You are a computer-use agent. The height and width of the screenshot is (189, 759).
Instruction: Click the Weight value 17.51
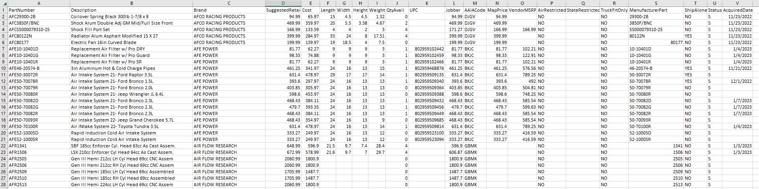377,36
